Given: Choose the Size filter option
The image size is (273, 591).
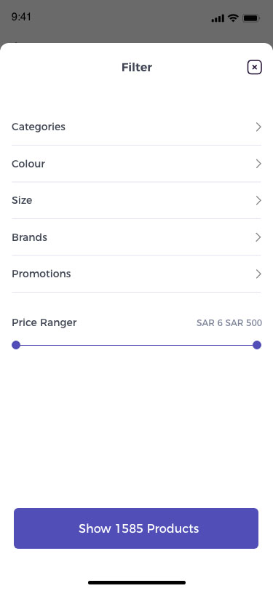Looking at the screenshot, I should point(137,200).
